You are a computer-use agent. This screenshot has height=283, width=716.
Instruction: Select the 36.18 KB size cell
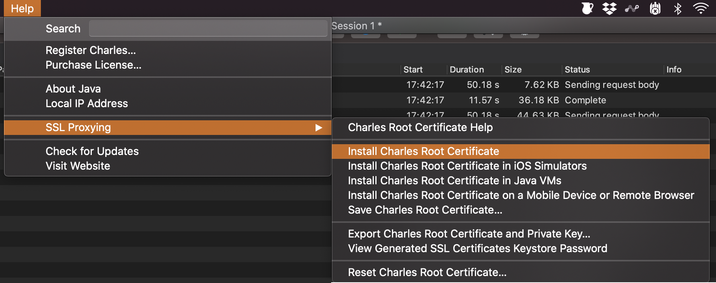coord(539,100)
